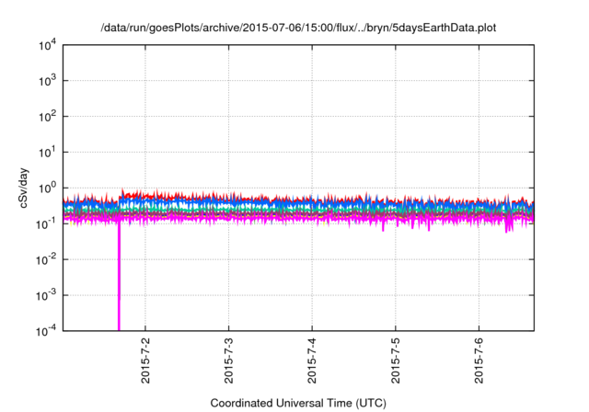The width and height of the screenshot is (589, 412).
Task: Click the 10^-4 y-axis tick label
Action: pyautogui.click(x=47, y=331)
